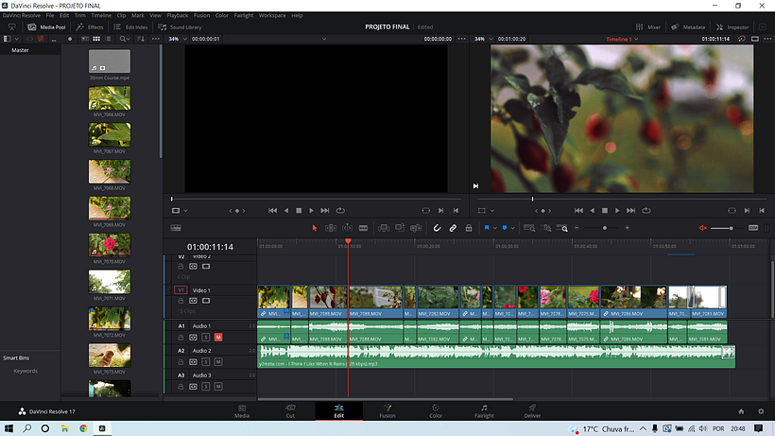Switch to the Color page
The height and width of the screenshot is (436, 775).
436,411
